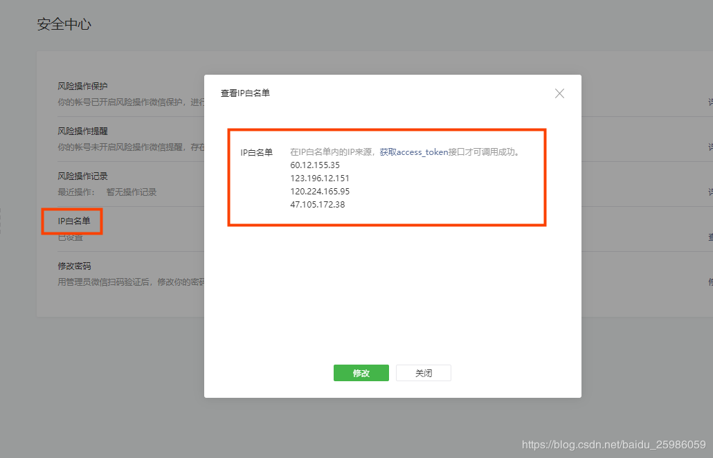Open the 获取access_token link
Screen dimensions: 713x458
point(414,152)
